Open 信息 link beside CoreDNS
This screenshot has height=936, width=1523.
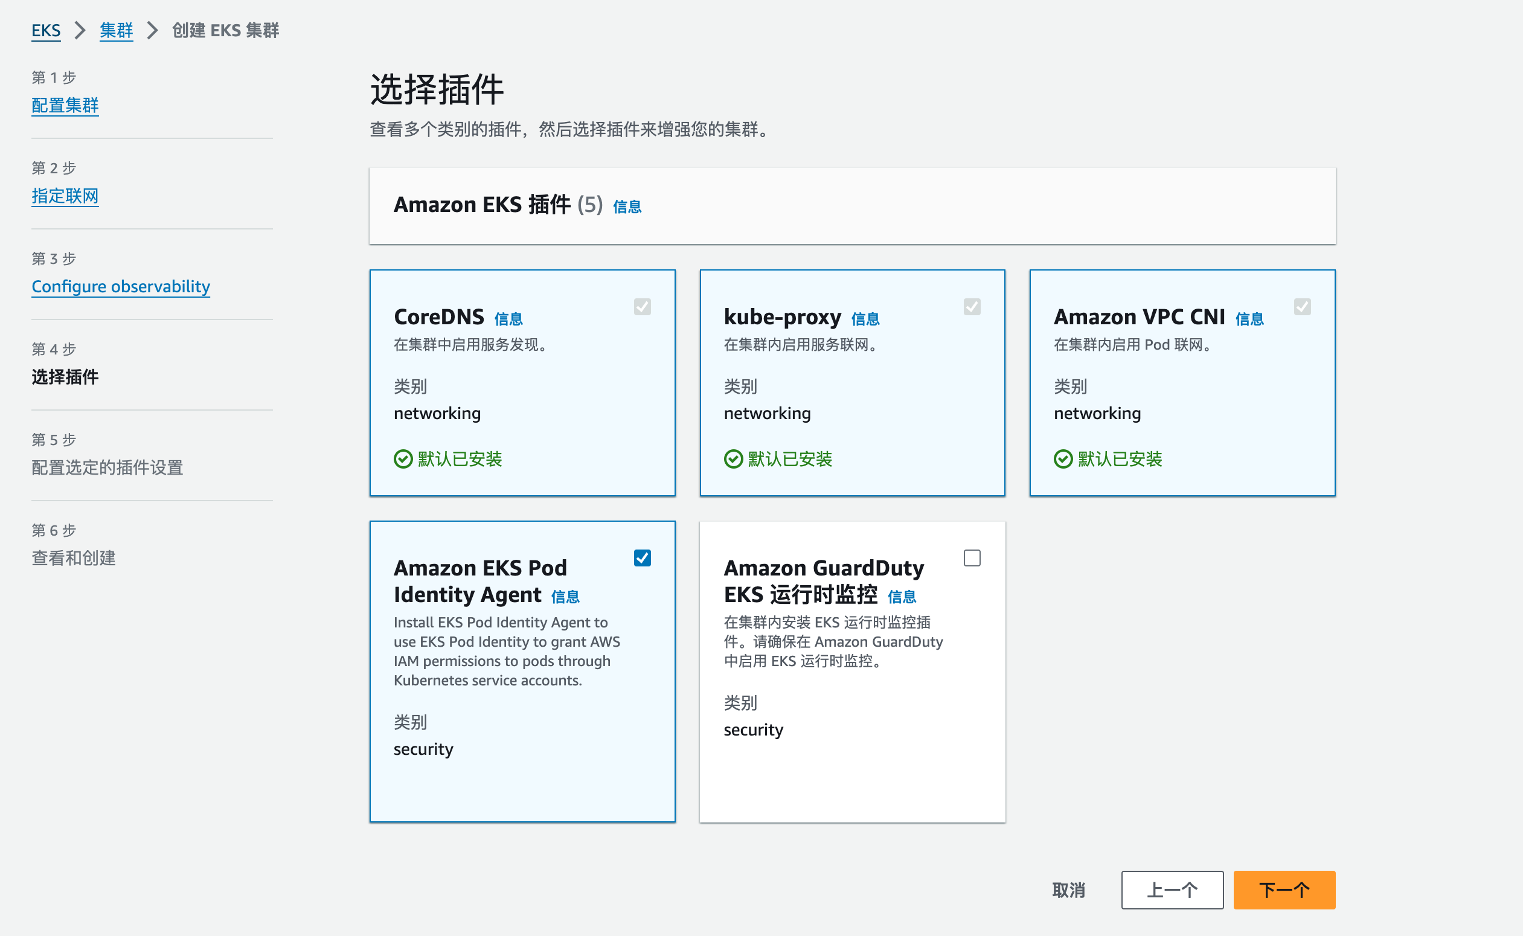pyautogui.click(x=508, y=319)
